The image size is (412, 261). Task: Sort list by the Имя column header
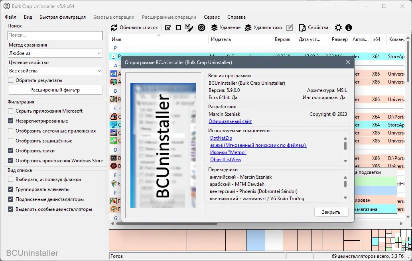(x=159, y=39)
